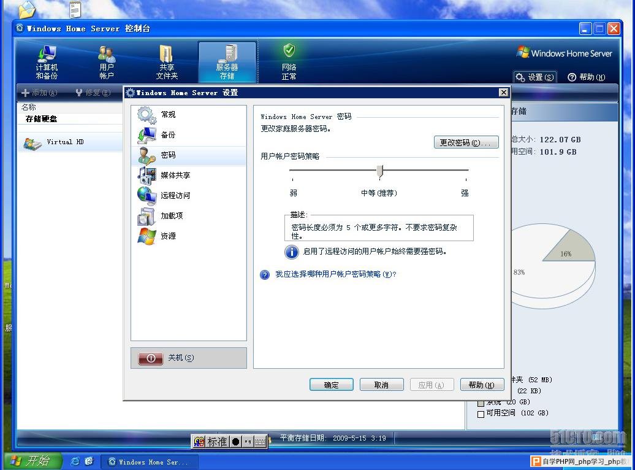Select the Virtual HD drive icon
The height and width of the screenshot is (470, 635).
[32, 143]
